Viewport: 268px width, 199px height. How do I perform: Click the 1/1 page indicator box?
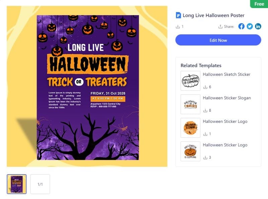tap(40, 184)
